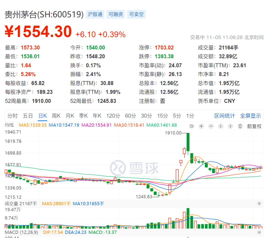Viewport: 270px width, 238px height.
Task: Switch to the 60分 chart tab
Action: click(130, 116)
